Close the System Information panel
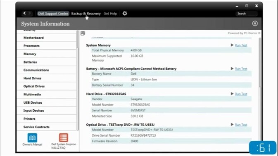The image size is (278, 156). pyautogui.click(x=255, y=24)
